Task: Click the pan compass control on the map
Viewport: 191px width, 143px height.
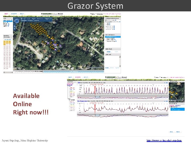Action: [x=17, y=21]
